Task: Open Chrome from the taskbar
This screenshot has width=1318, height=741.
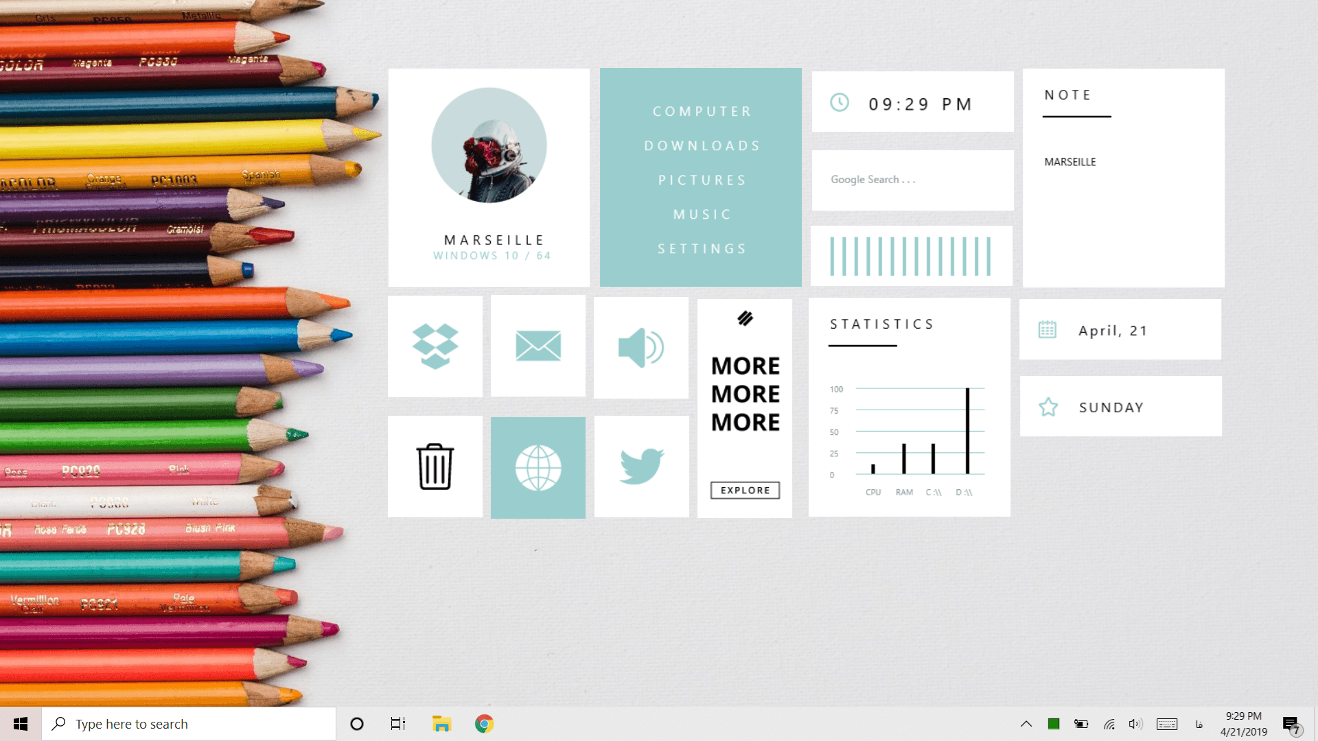Action: tap(484, 724)
